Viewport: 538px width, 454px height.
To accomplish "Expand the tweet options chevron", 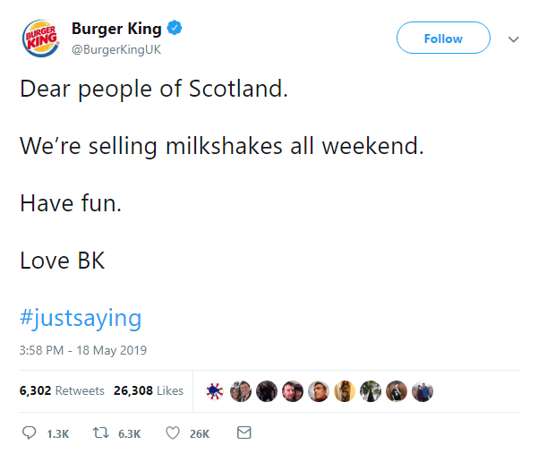I will pos(513,39).
